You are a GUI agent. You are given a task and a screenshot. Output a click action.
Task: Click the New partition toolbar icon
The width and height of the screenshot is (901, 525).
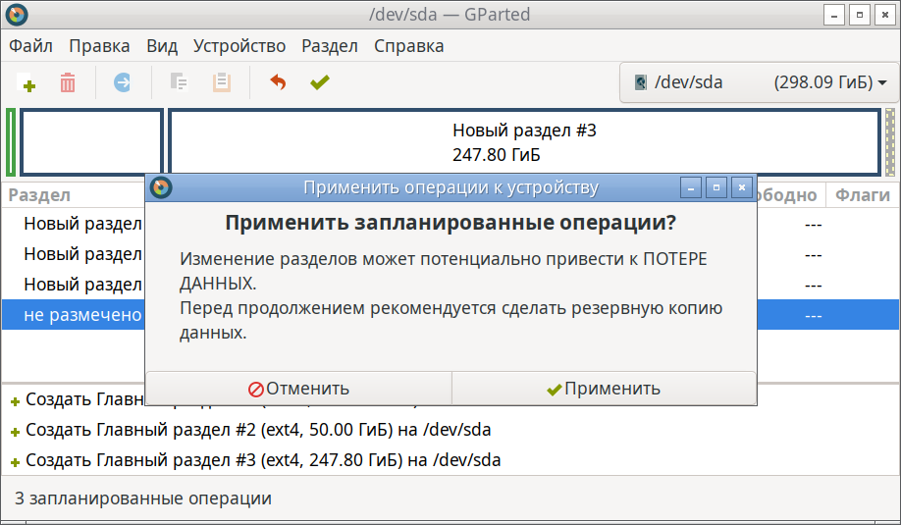(26, 82)
